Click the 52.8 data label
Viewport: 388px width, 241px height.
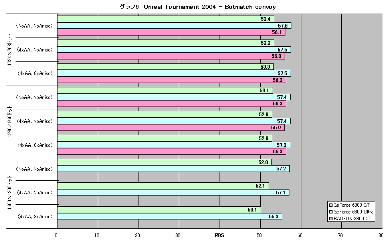coord(263,162)
